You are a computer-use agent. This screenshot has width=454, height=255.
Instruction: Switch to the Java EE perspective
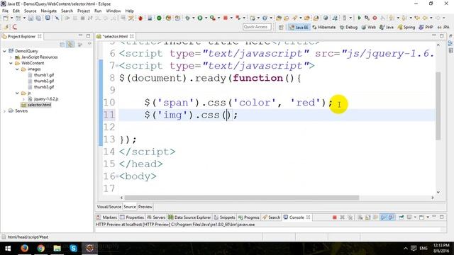point(299,27)
